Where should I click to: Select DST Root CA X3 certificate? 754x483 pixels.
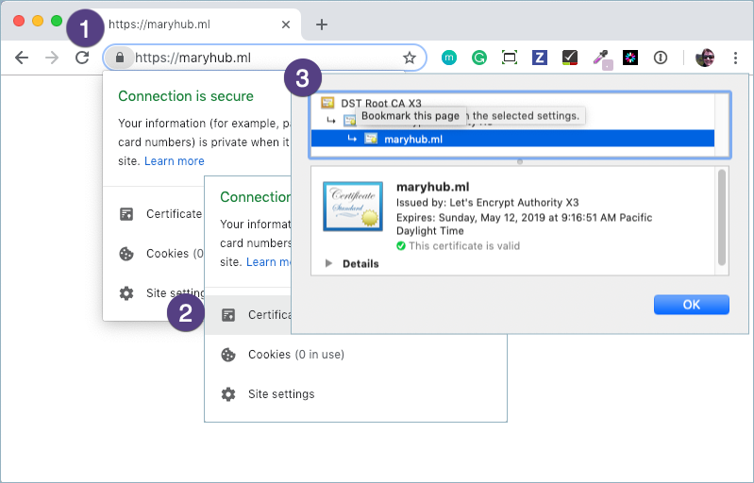[x=381, y=103]
